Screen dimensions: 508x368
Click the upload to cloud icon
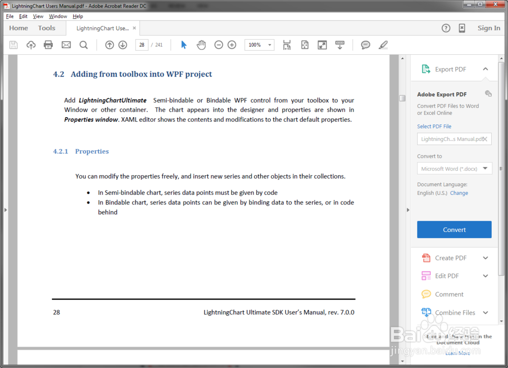[31, 45]
